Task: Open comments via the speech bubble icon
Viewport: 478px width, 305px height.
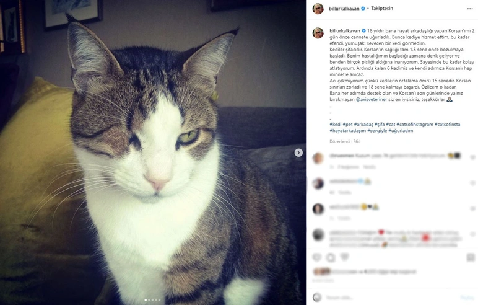Action: 331,258
